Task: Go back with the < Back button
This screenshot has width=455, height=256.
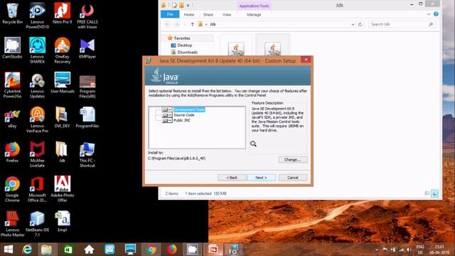Action: (x=232, y=178)
